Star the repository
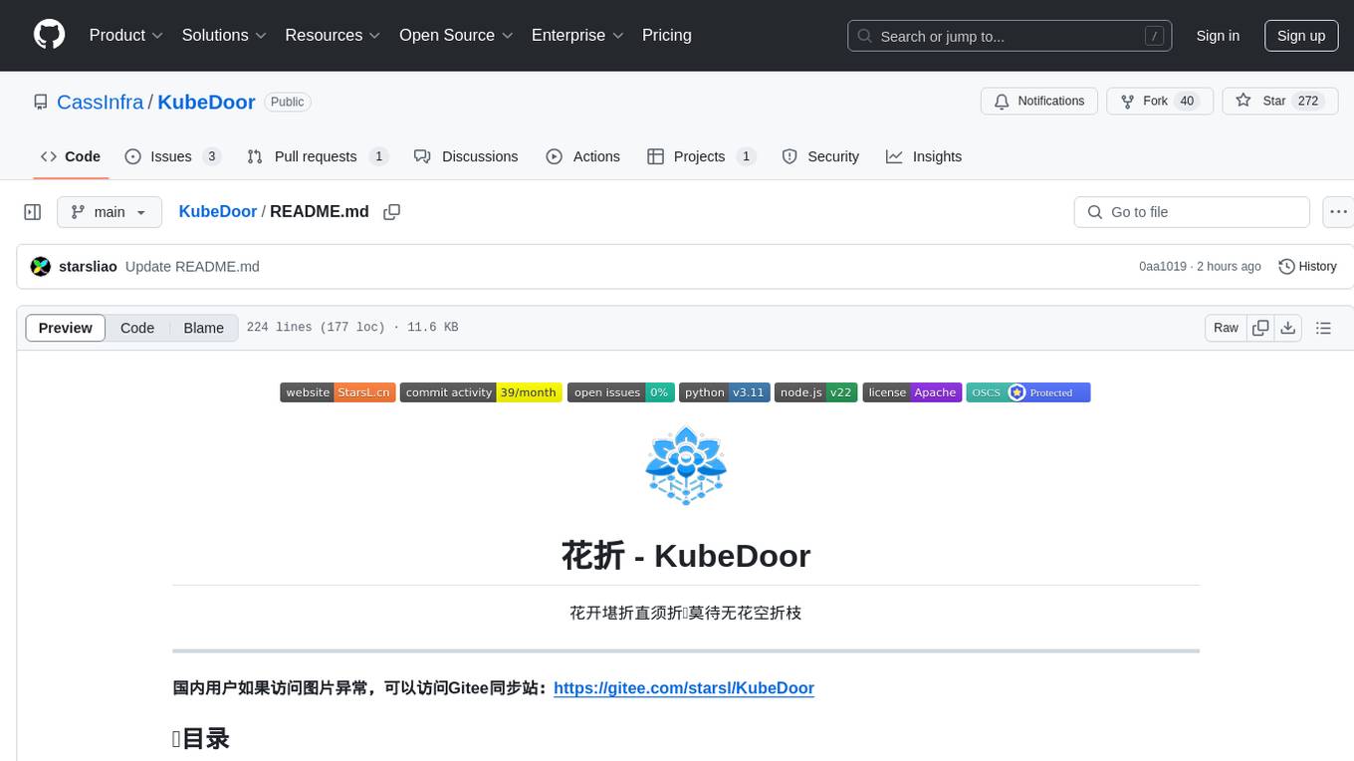This screenshot has width=1354, height=761. tap(1280, 102)
